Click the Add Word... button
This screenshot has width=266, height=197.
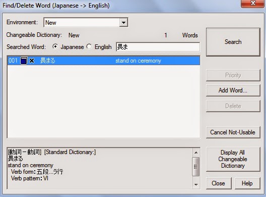coord(233,90)
